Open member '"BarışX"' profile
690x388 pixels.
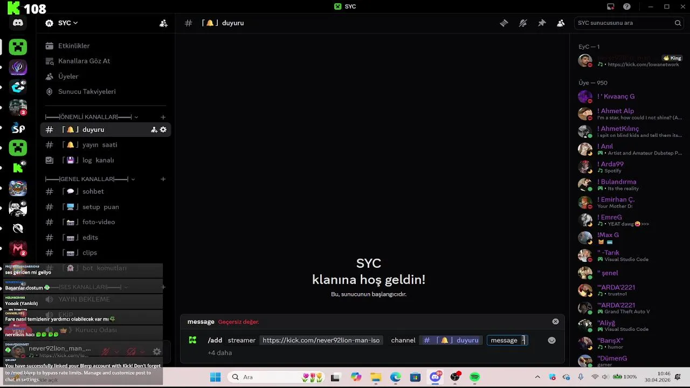point(630,343)
